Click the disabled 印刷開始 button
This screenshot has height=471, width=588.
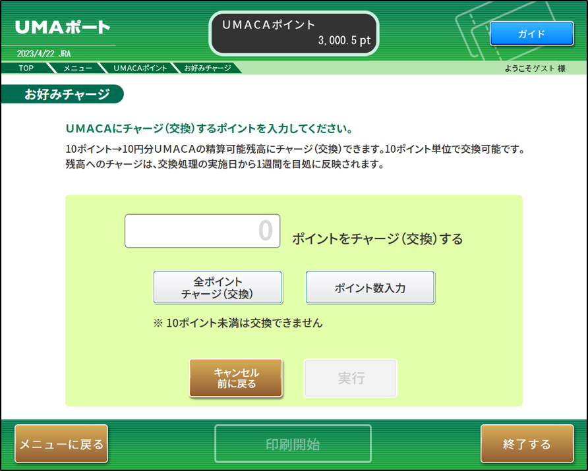(293, 444)
